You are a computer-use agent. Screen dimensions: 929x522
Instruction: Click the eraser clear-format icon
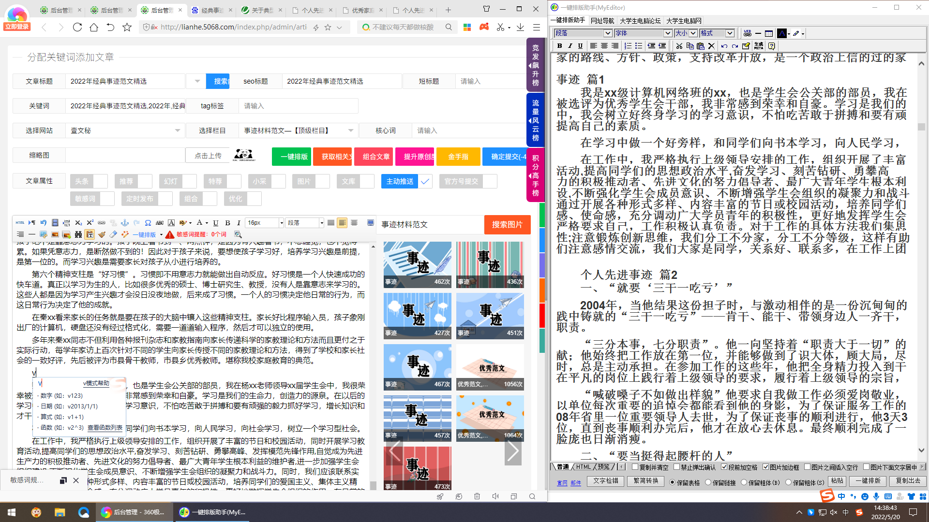click(113, 234)
